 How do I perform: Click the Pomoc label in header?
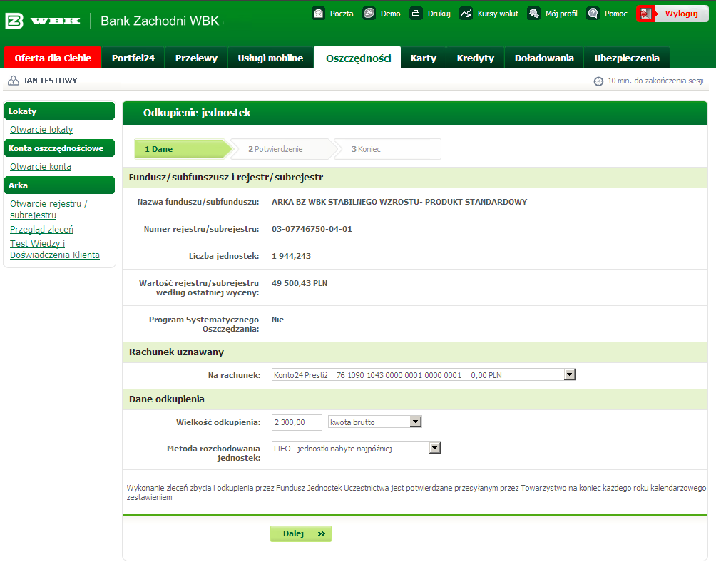pyautogui.click(x=616, y=14)
